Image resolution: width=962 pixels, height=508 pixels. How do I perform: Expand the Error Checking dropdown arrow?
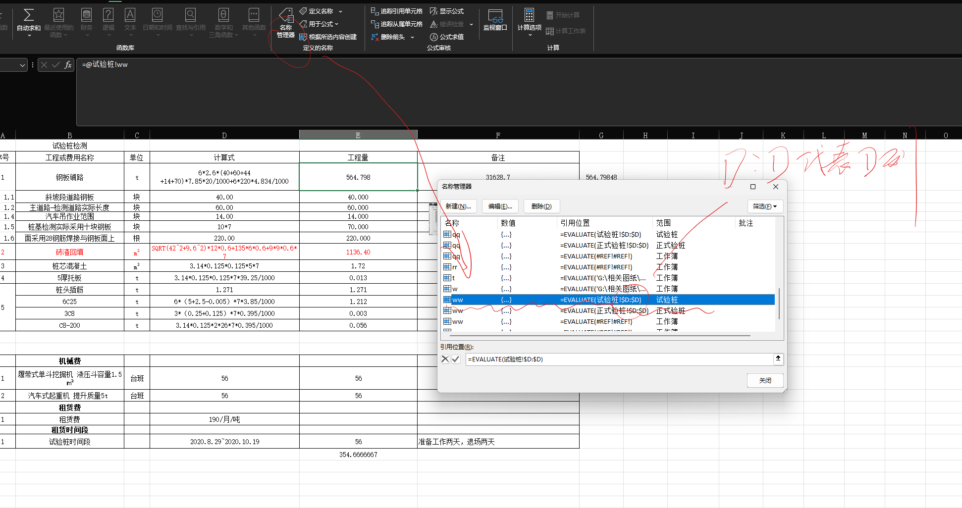[471, 24]
